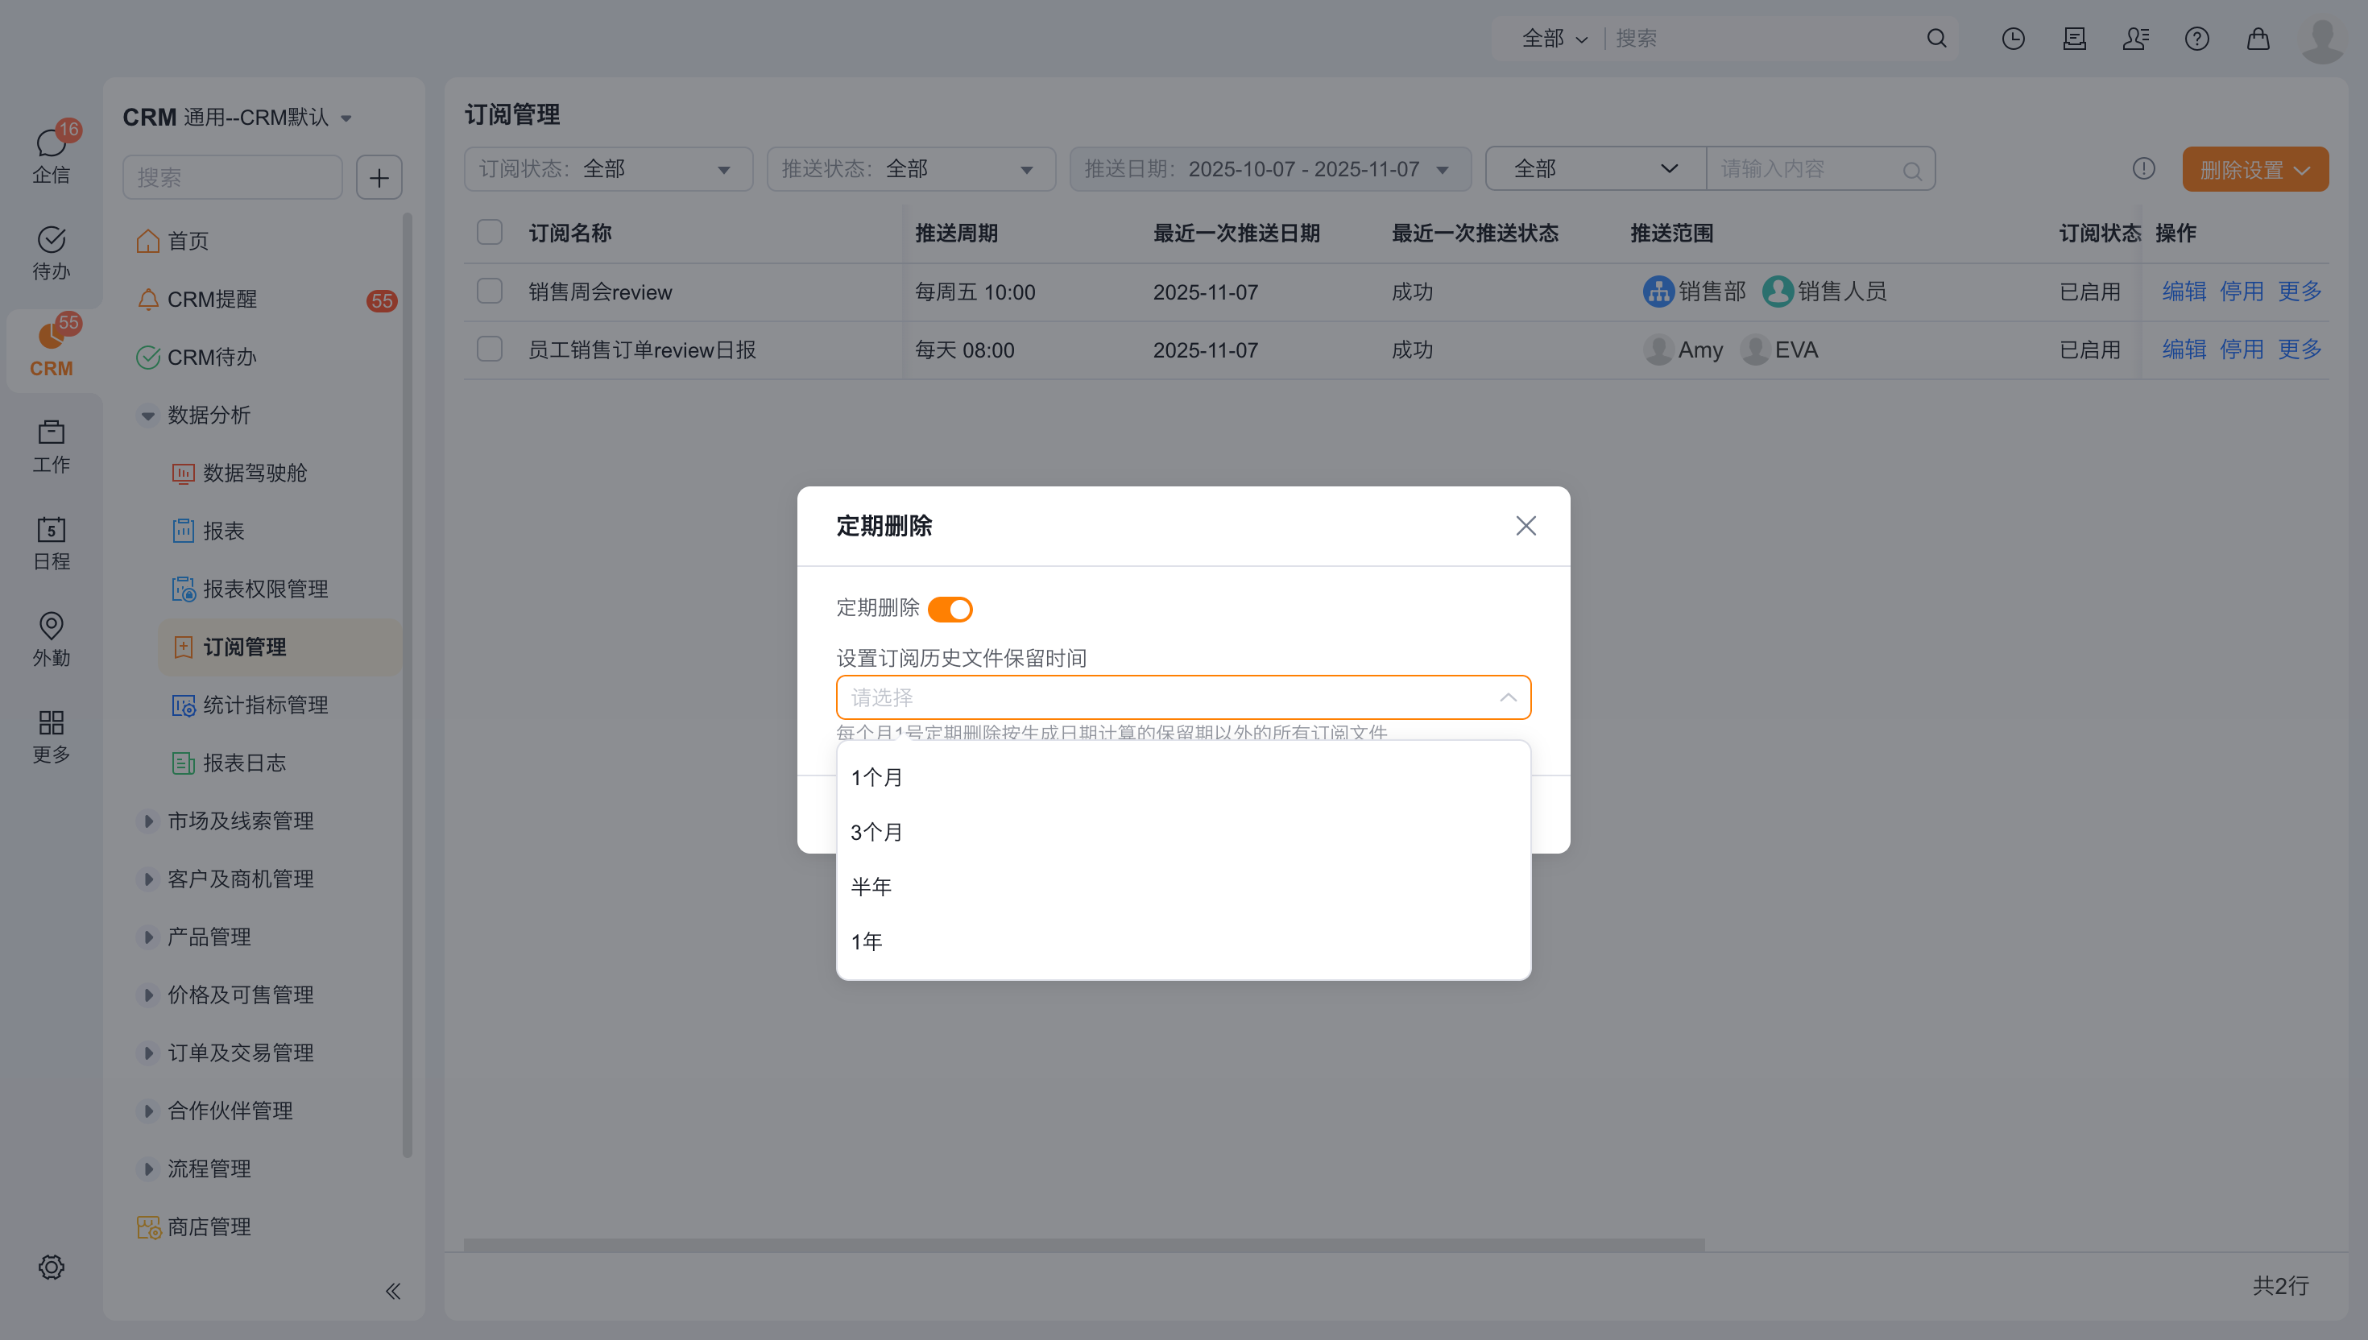Click the history clock icon in top bar
Viewport: 2368px width, 1340px height.
(2013, 39)
